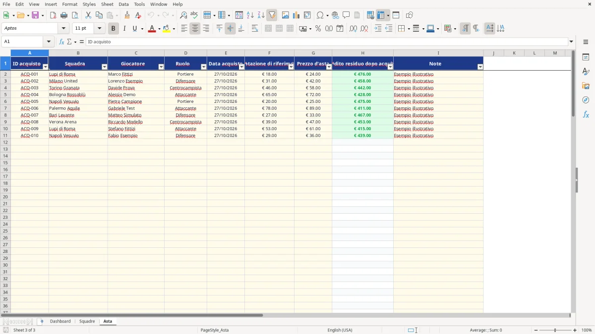Click zoom out minus button
Screen dimensions: 595x334
point(536,330)
